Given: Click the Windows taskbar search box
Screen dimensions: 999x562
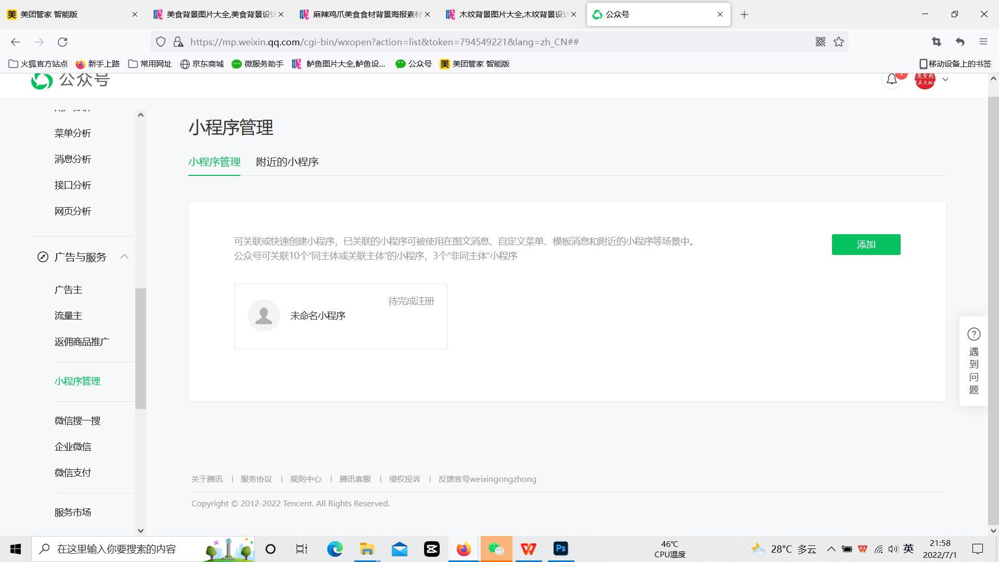Looking at the screenshot, I should point(117,549).
